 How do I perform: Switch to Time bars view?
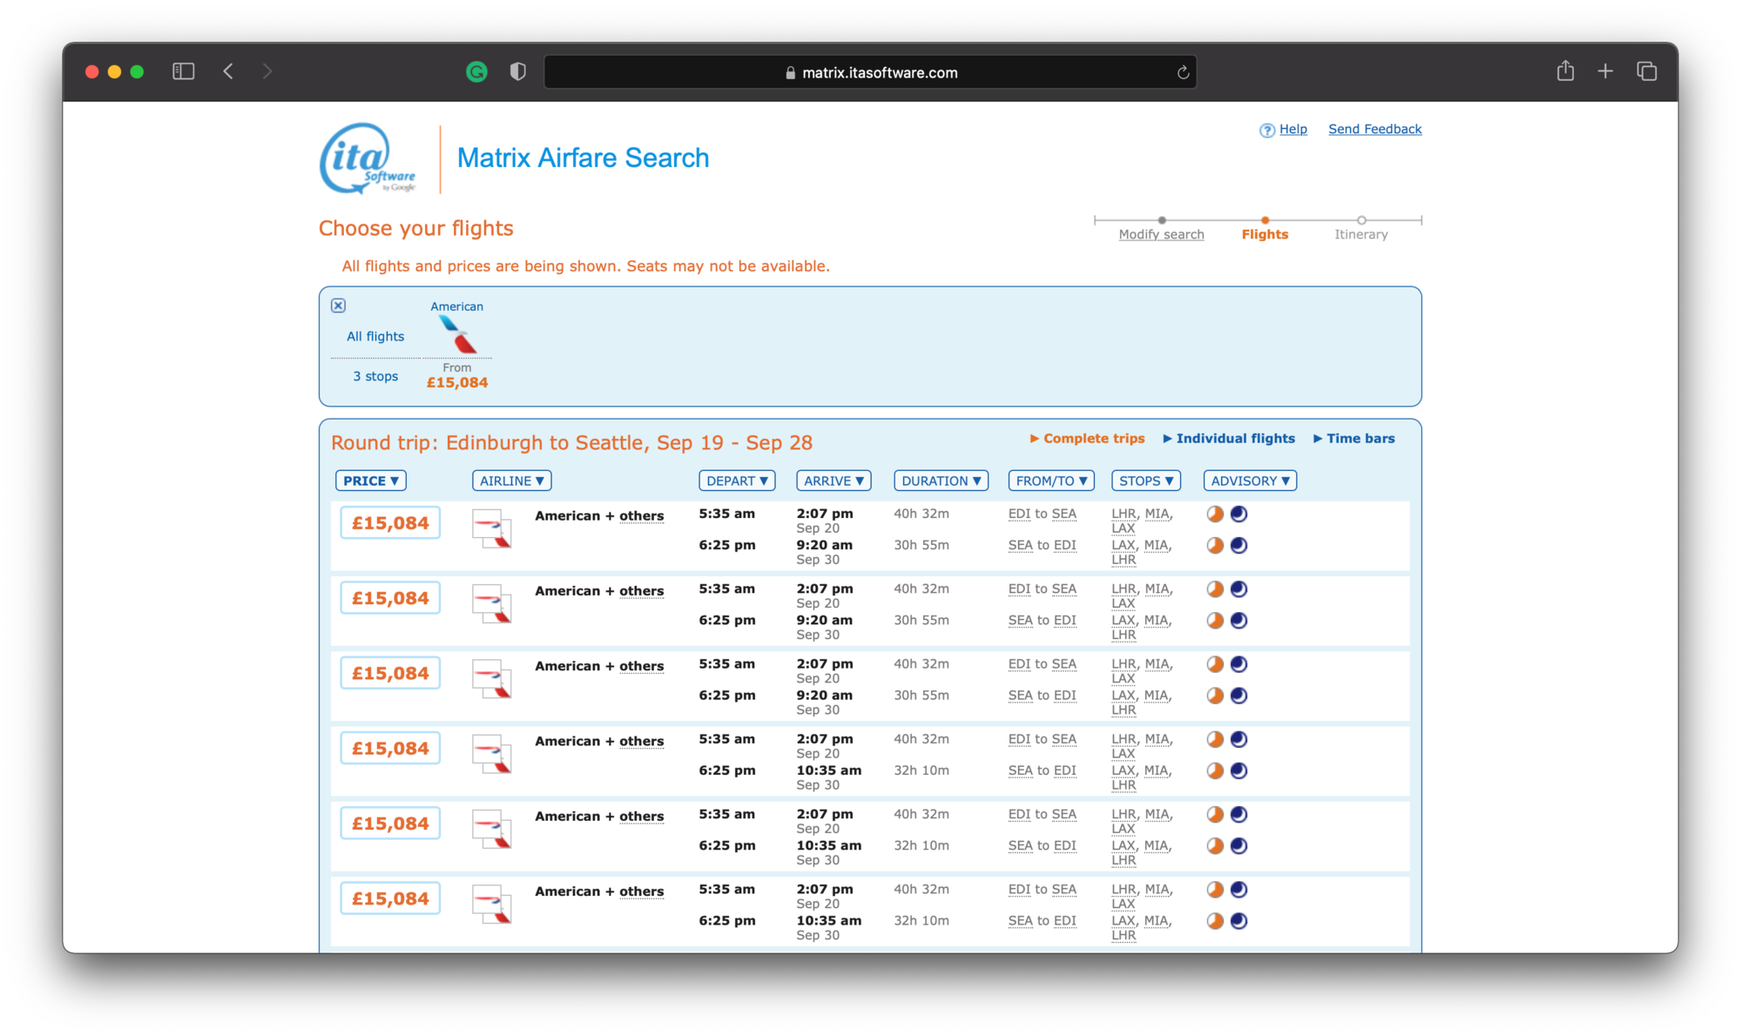coord(1353,438)
